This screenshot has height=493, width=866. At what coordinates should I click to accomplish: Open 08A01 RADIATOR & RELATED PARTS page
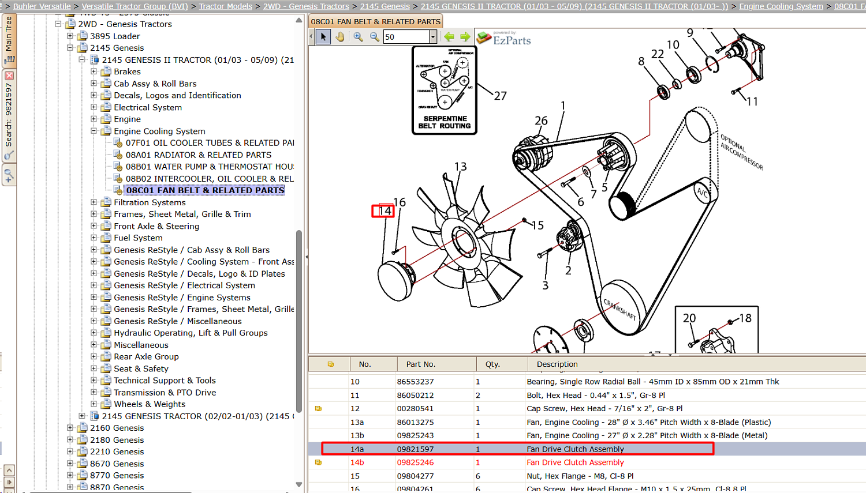199,155
